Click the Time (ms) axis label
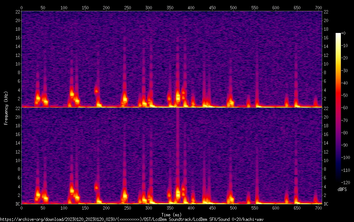The image size is (354, 222). click(x=172, y=215)
